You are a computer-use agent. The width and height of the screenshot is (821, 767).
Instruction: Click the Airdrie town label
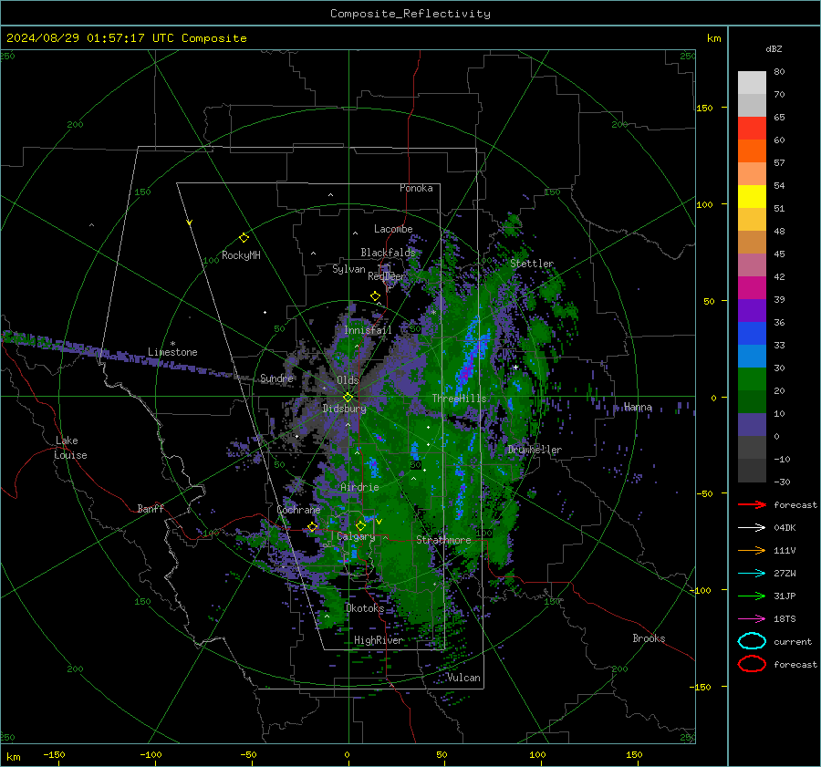tap(359, 487)
